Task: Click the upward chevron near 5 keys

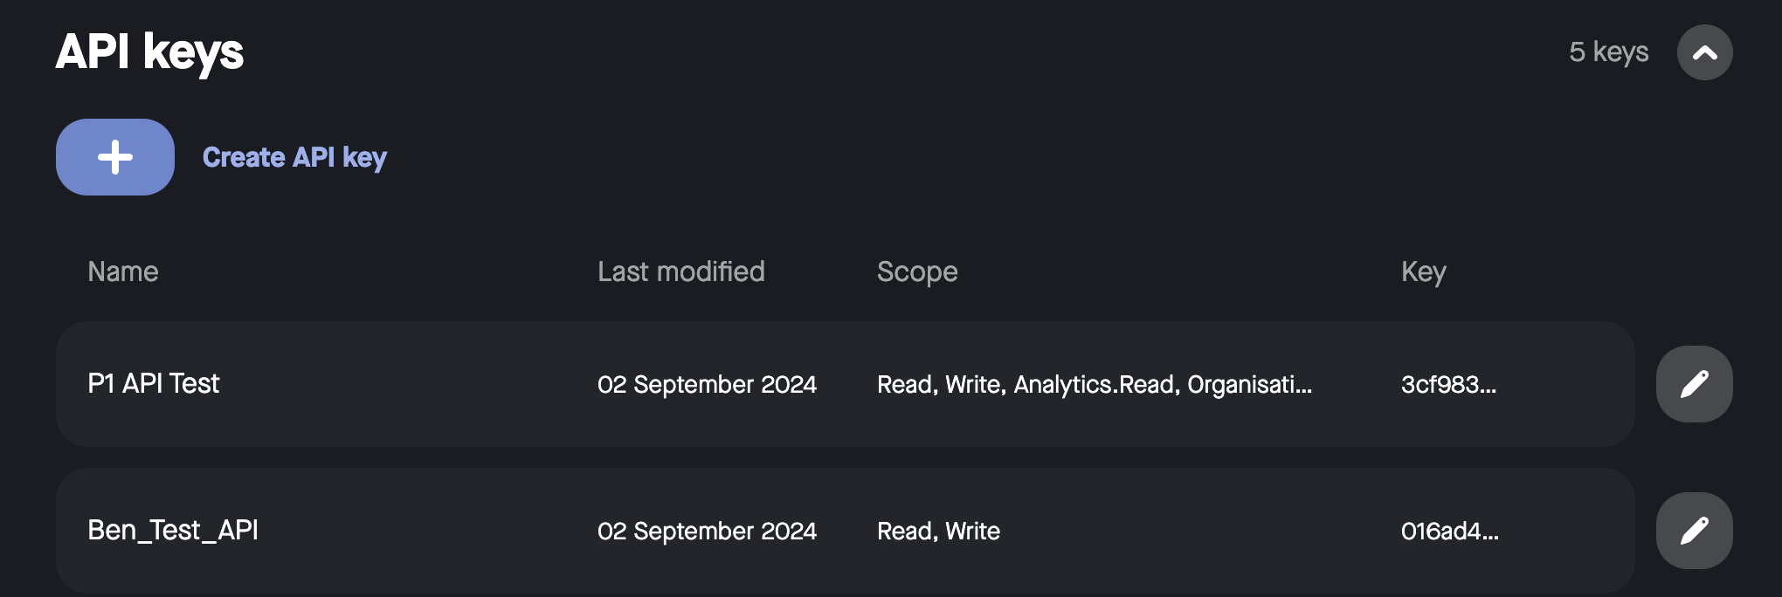Action: [x=1705, y=51]
